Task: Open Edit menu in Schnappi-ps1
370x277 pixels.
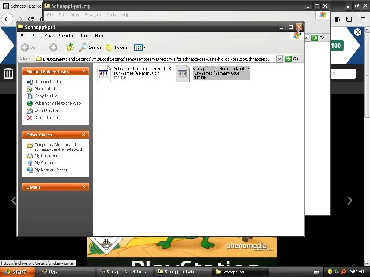Action: [x=35, y=36]
